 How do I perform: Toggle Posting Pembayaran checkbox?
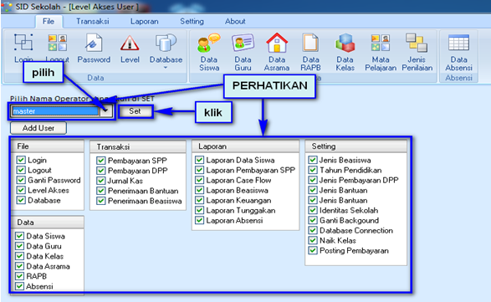pos(313,250)
